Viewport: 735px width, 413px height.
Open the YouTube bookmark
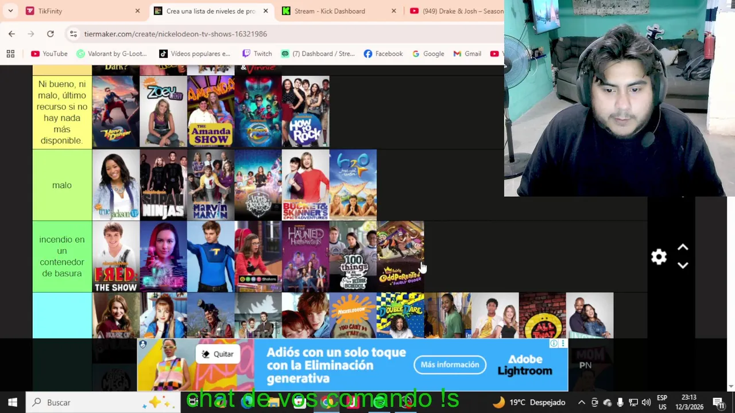point(49,53)
